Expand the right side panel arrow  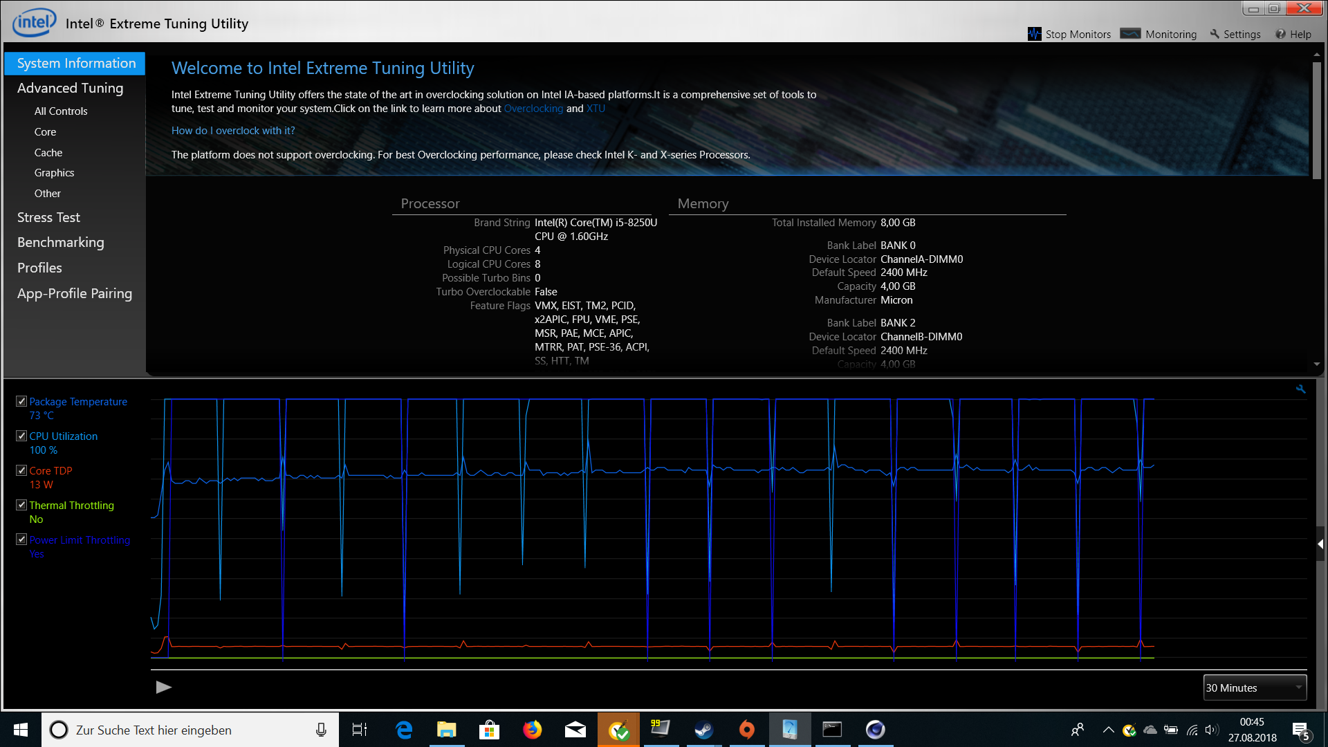tap(1320, 544)
